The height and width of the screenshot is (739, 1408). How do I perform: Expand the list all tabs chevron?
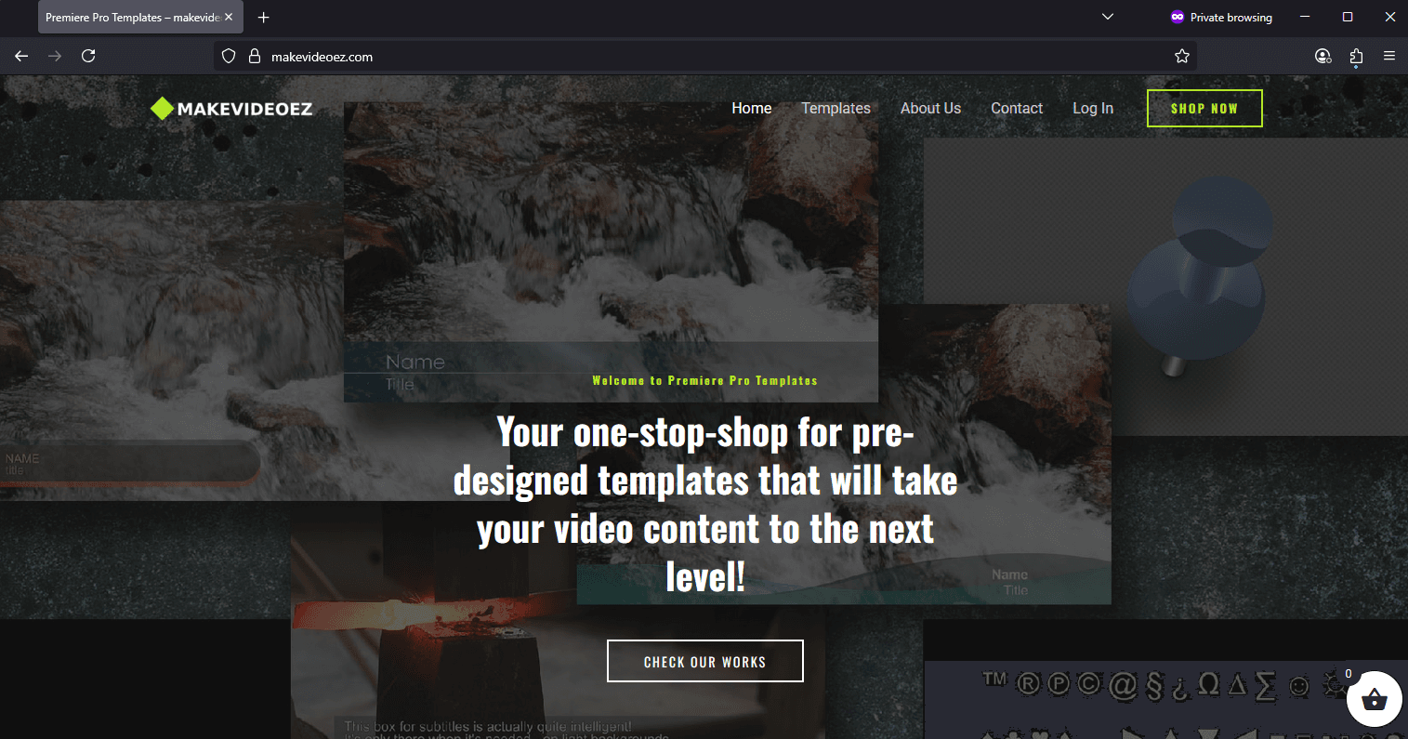coord(1107,17)
